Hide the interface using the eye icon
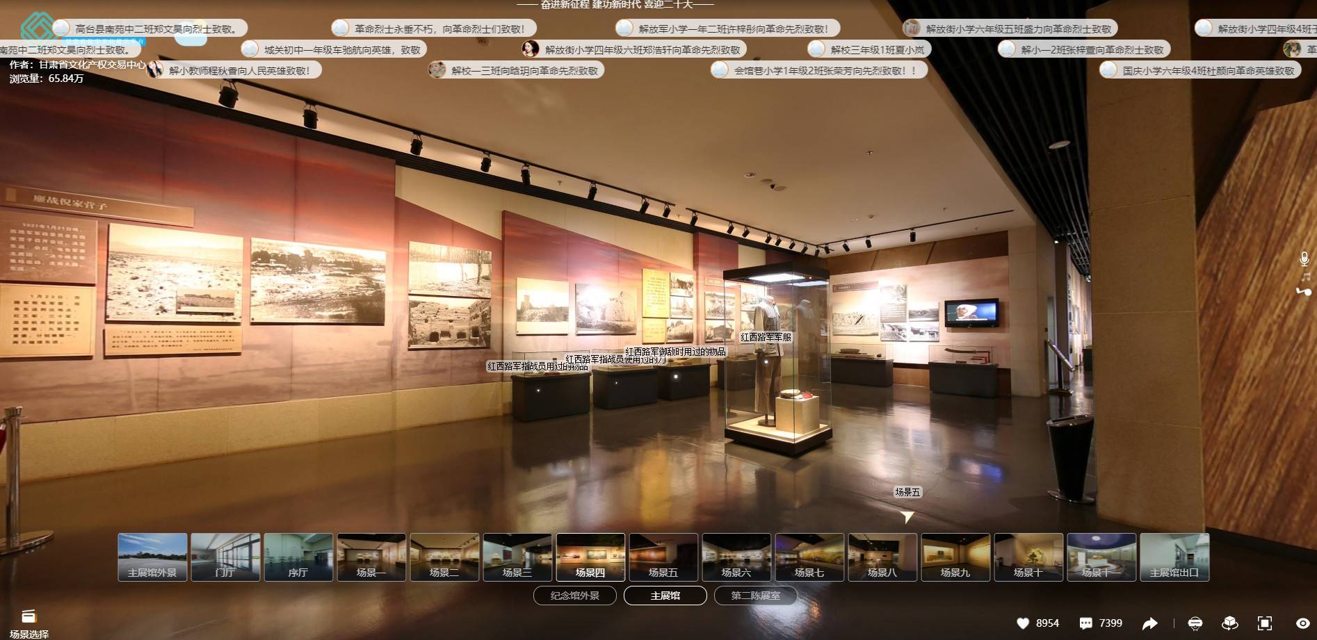This screenshot has width=1317, height=640. click(x=1302, y=623)
